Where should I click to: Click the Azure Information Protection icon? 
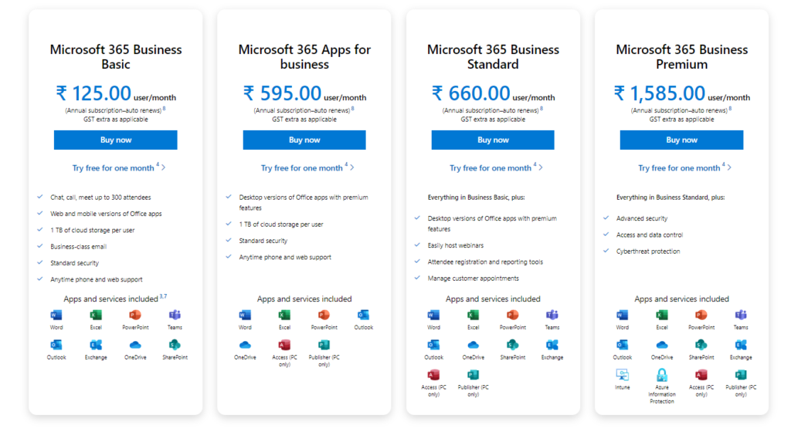(x=662, y=375)
